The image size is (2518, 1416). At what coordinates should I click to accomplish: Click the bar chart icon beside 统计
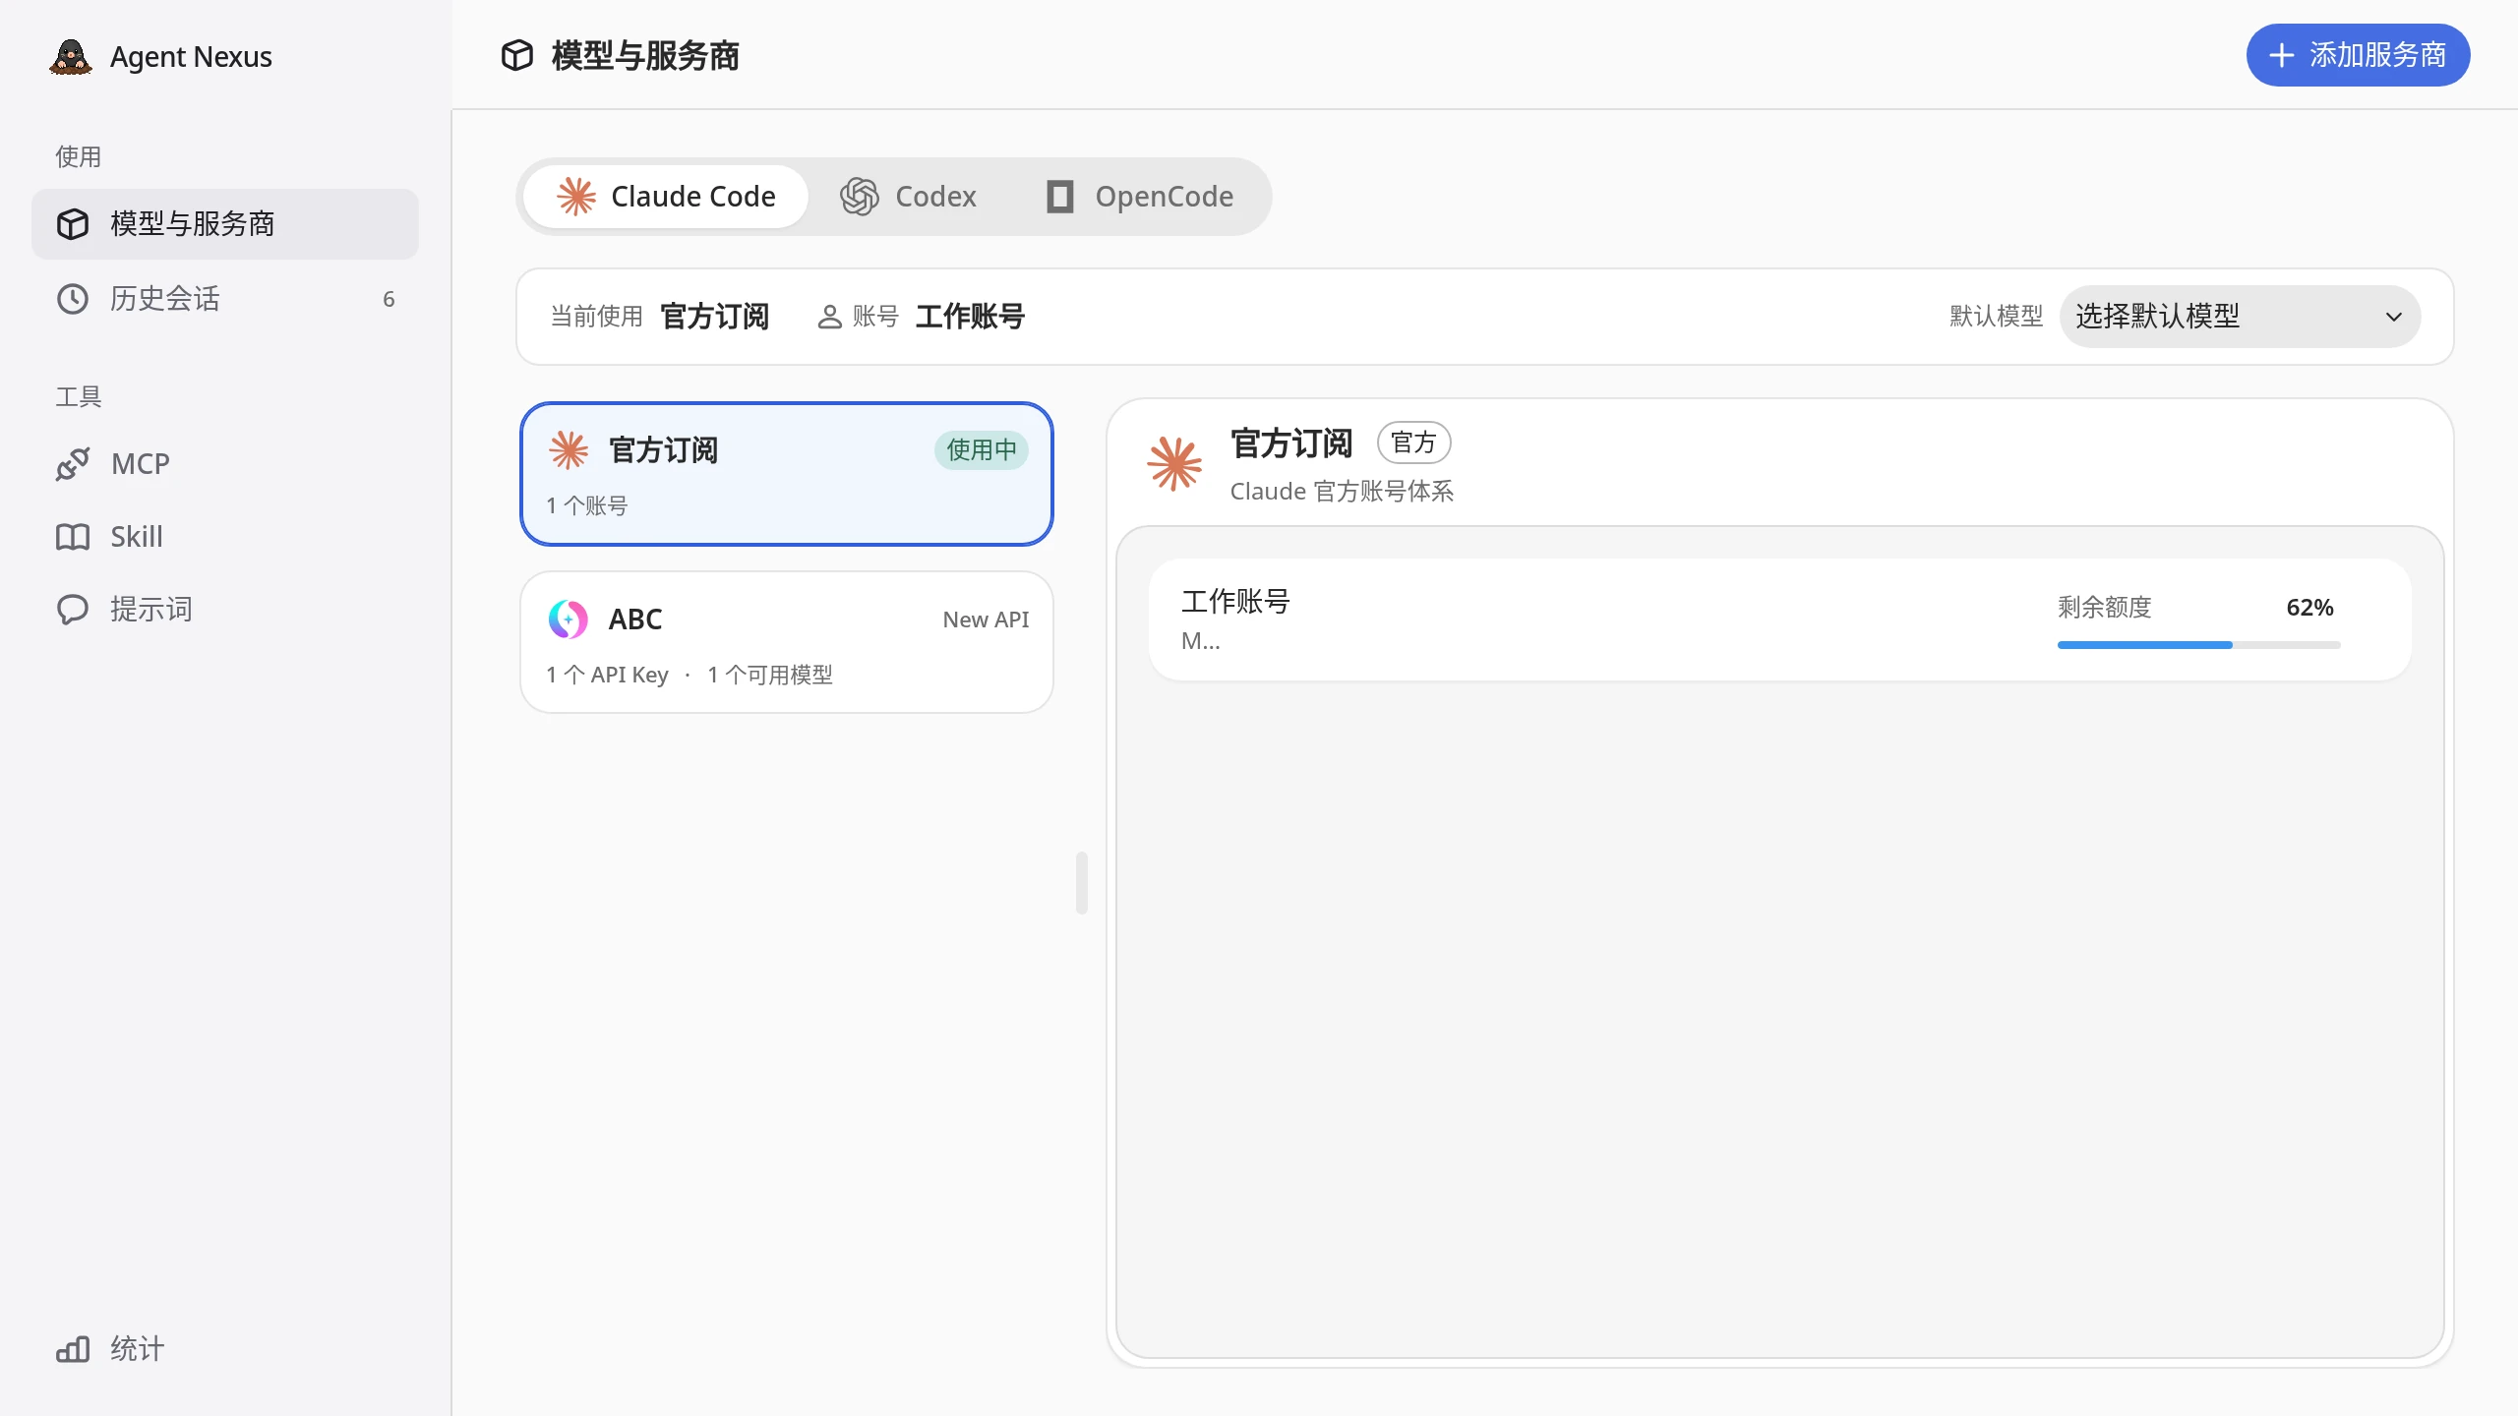(x=73, y=1349)
